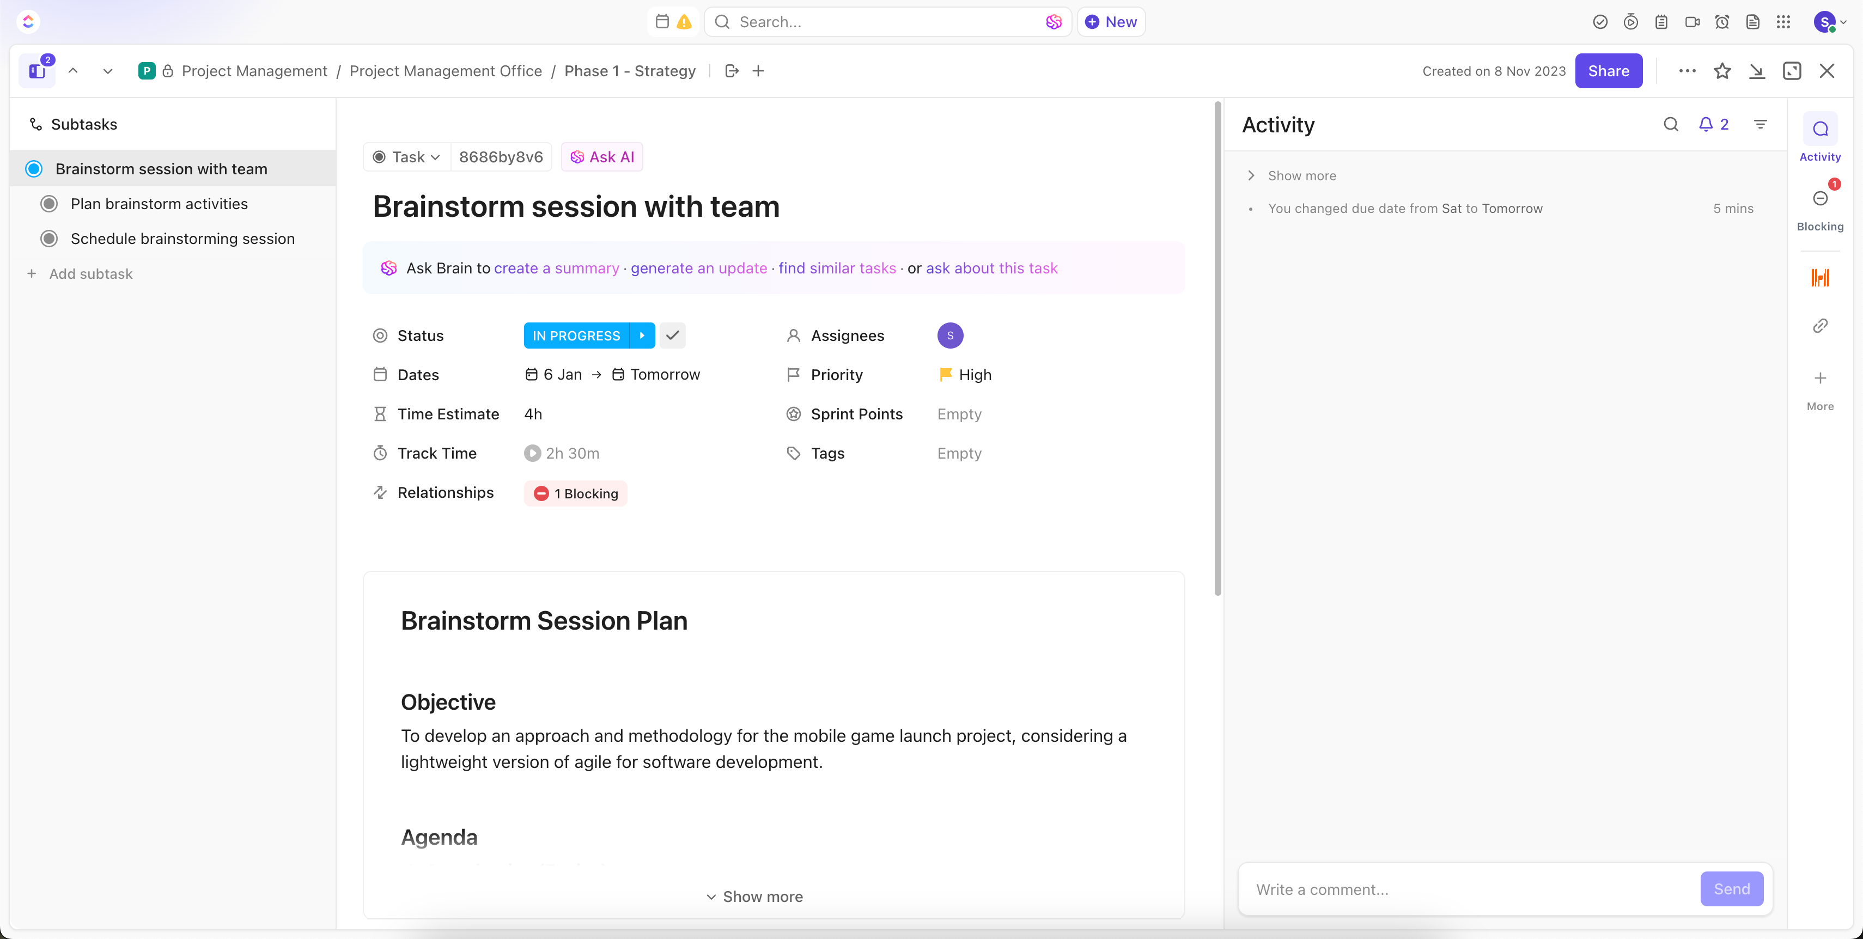Toggle status circle of Plan brainstorm activities
The image size is (1863, 939).
(x=49, y=204)
